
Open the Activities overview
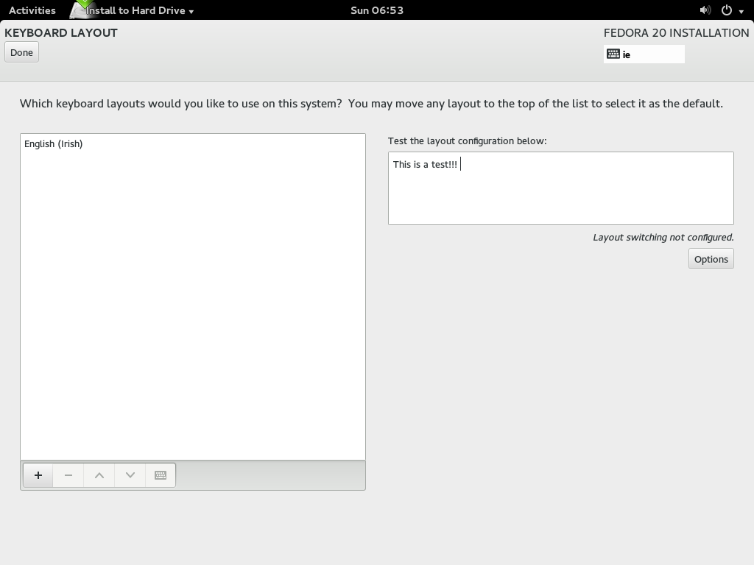(x=32, y=10)
